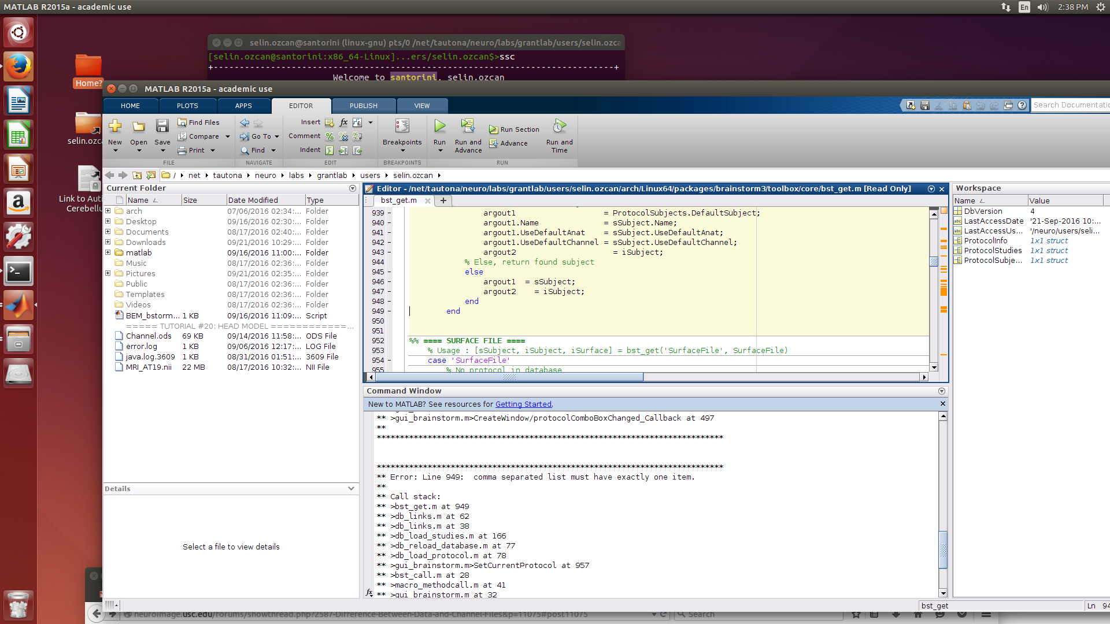Click the Run and Advance icon
Viewport: 1110px width, 624px height.
468,126
